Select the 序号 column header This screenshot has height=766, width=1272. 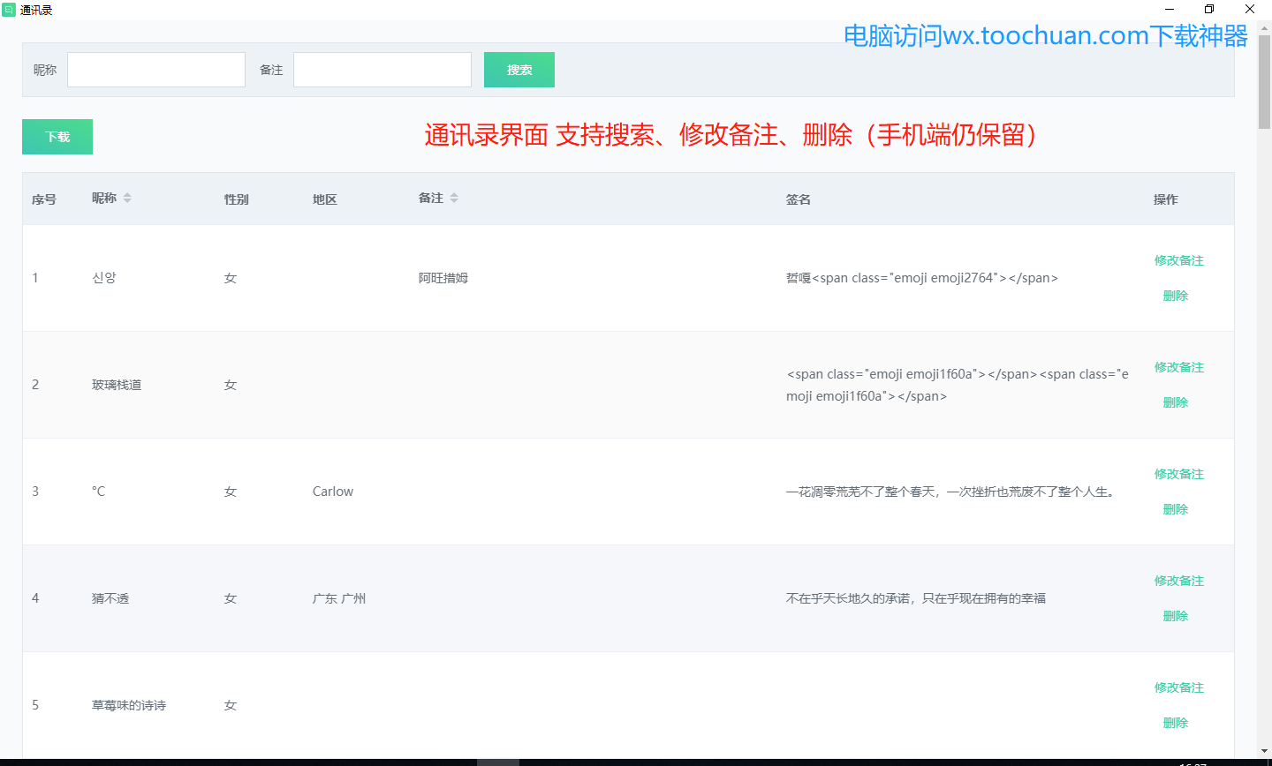click(44, 199)
